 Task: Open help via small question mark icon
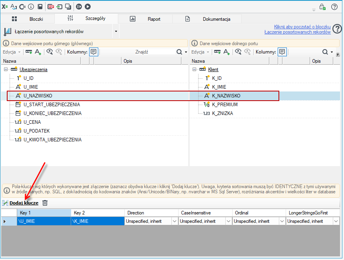point(334,7)
